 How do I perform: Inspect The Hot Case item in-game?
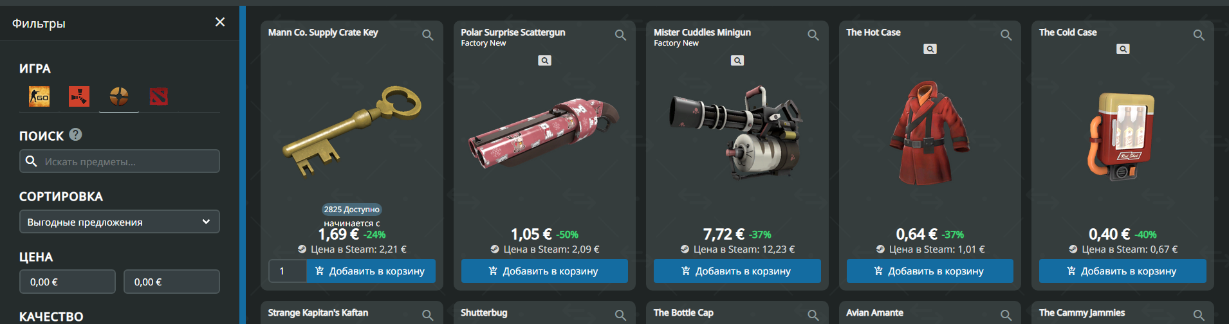click(930, 49)
